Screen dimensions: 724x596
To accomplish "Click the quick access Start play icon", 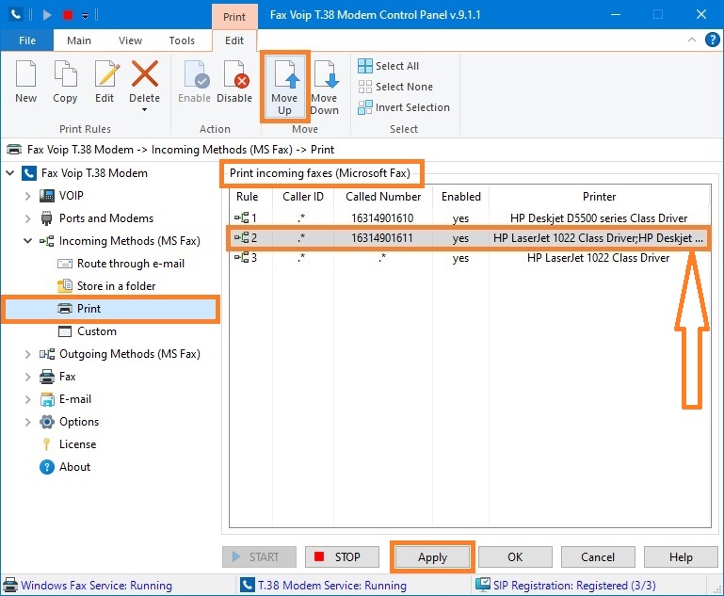I will (x=47, y=15).
